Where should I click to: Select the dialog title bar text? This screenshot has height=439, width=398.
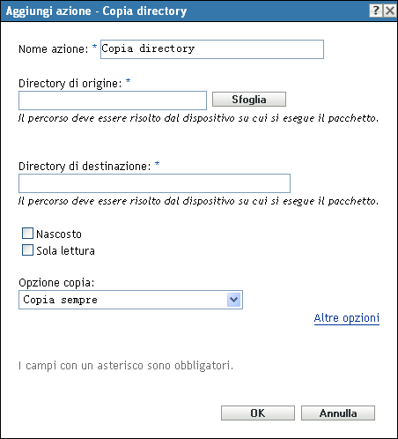coord(96,11)
